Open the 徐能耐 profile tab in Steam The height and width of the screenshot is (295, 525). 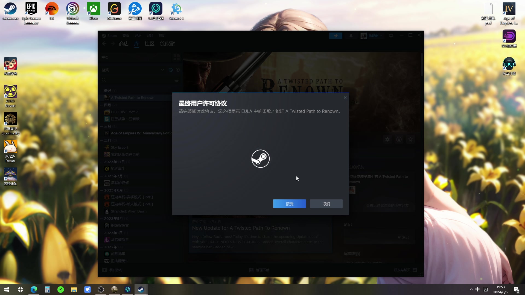pyautogui.click(x=167, y=44)
